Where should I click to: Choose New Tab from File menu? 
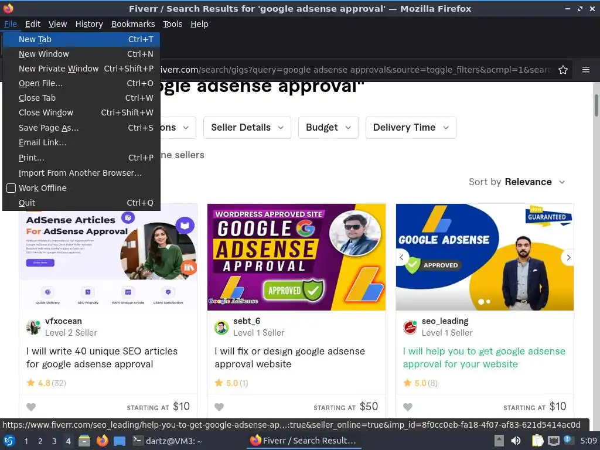coord(81,39)
